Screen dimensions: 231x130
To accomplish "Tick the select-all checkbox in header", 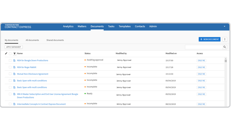I will point(10,54).
